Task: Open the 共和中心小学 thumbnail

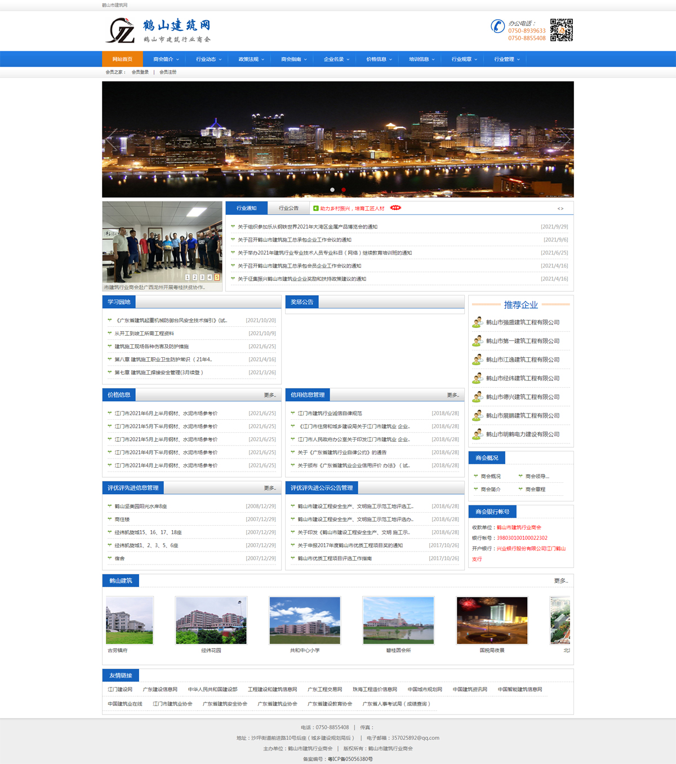Action: 305,620
